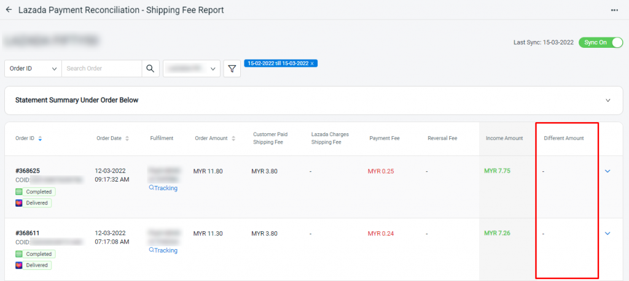Go back using the left arrow
629x281 pixels.
(x=9, y=10)
